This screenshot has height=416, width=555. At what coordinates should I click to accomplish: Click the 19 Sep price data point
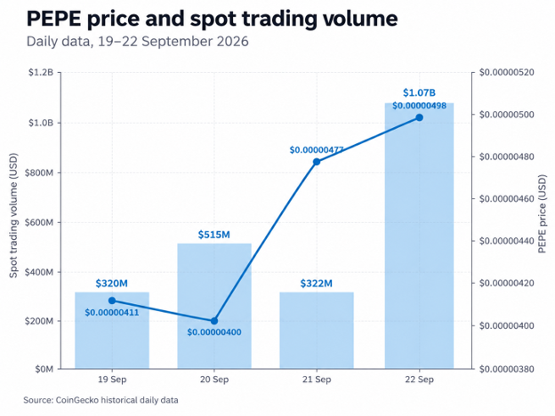[x=112, y=300]
